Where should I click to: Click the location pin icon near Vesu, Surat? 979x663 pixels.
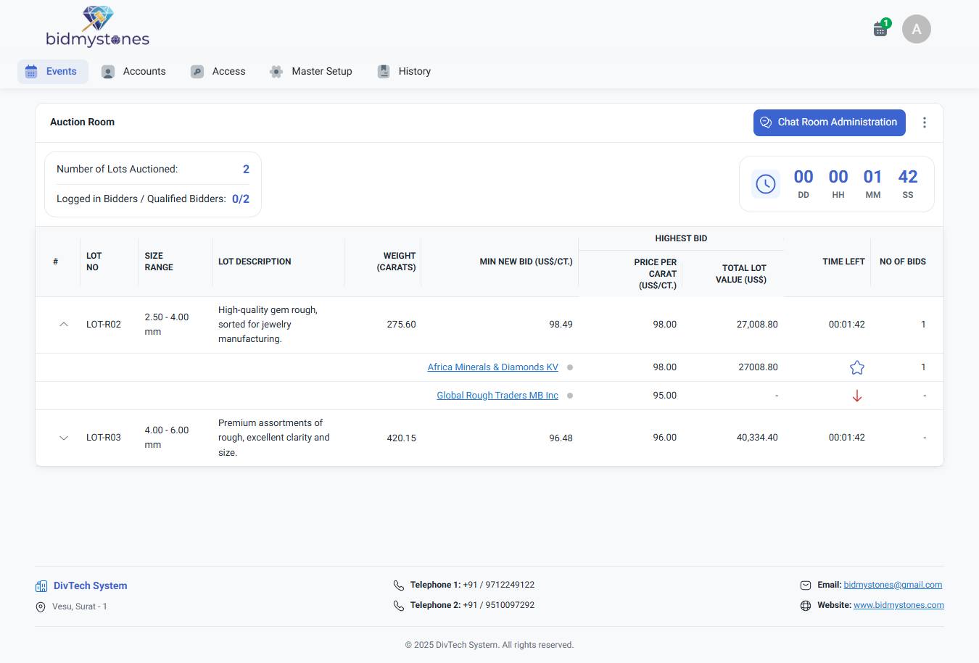[41, 606]
